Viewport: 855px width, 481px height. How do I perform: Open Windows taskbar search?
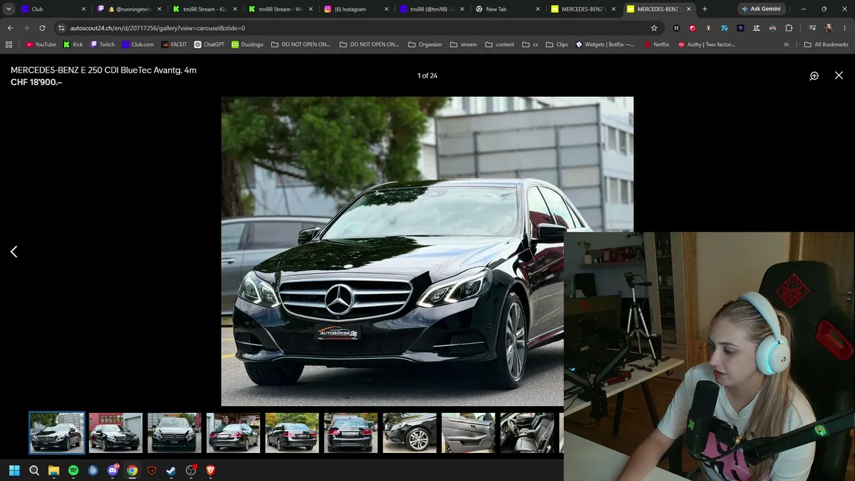click(x=34, y=470)
